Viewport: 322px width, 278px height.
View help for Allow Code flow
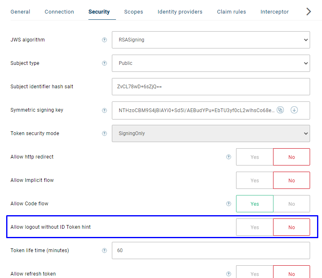(229, 204)
